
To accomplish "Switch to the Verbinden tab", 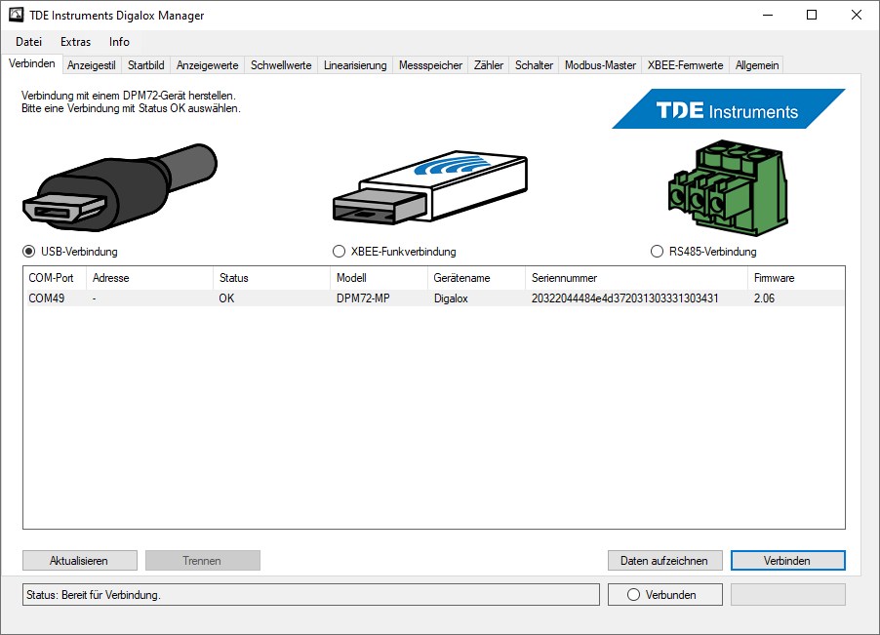I will tap(32, 63).
